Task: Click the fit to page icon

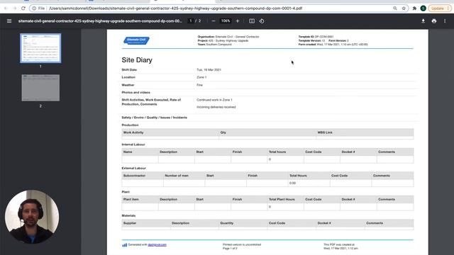Action: pos(252,21)
